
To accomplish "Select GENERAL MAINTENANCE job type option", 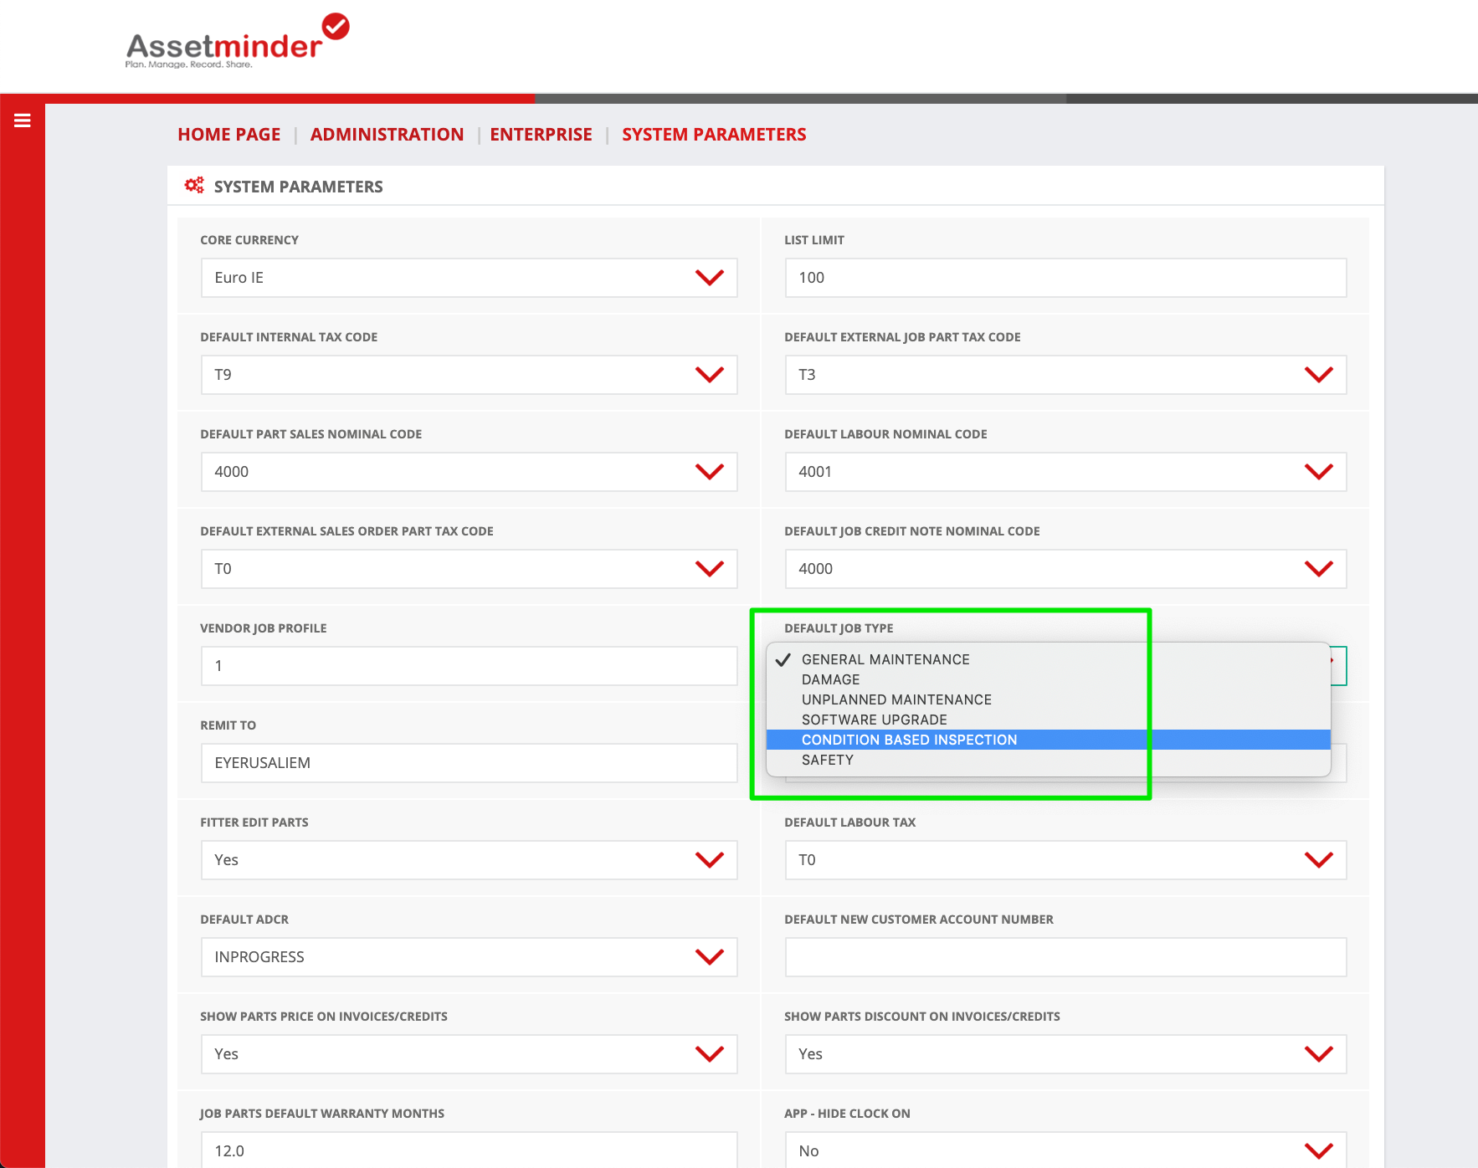I will 1048,659.
